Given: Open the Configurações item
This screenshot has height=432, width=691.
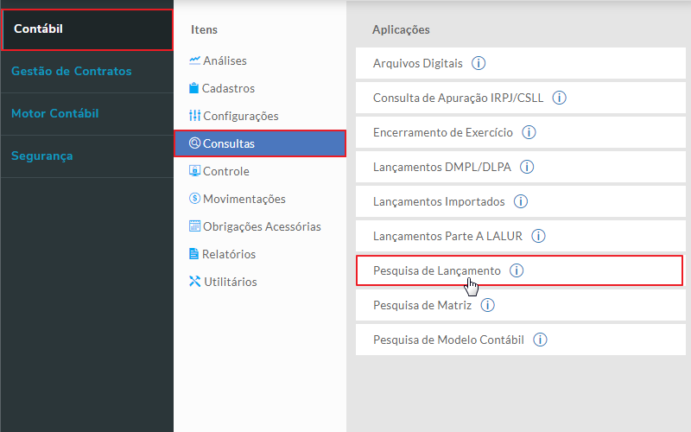Looking at the screenshot, I should [240, 116].
